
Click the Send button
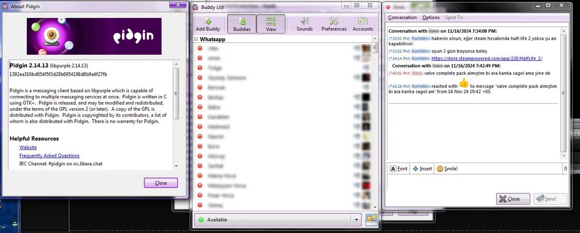[x=551, y=199]
